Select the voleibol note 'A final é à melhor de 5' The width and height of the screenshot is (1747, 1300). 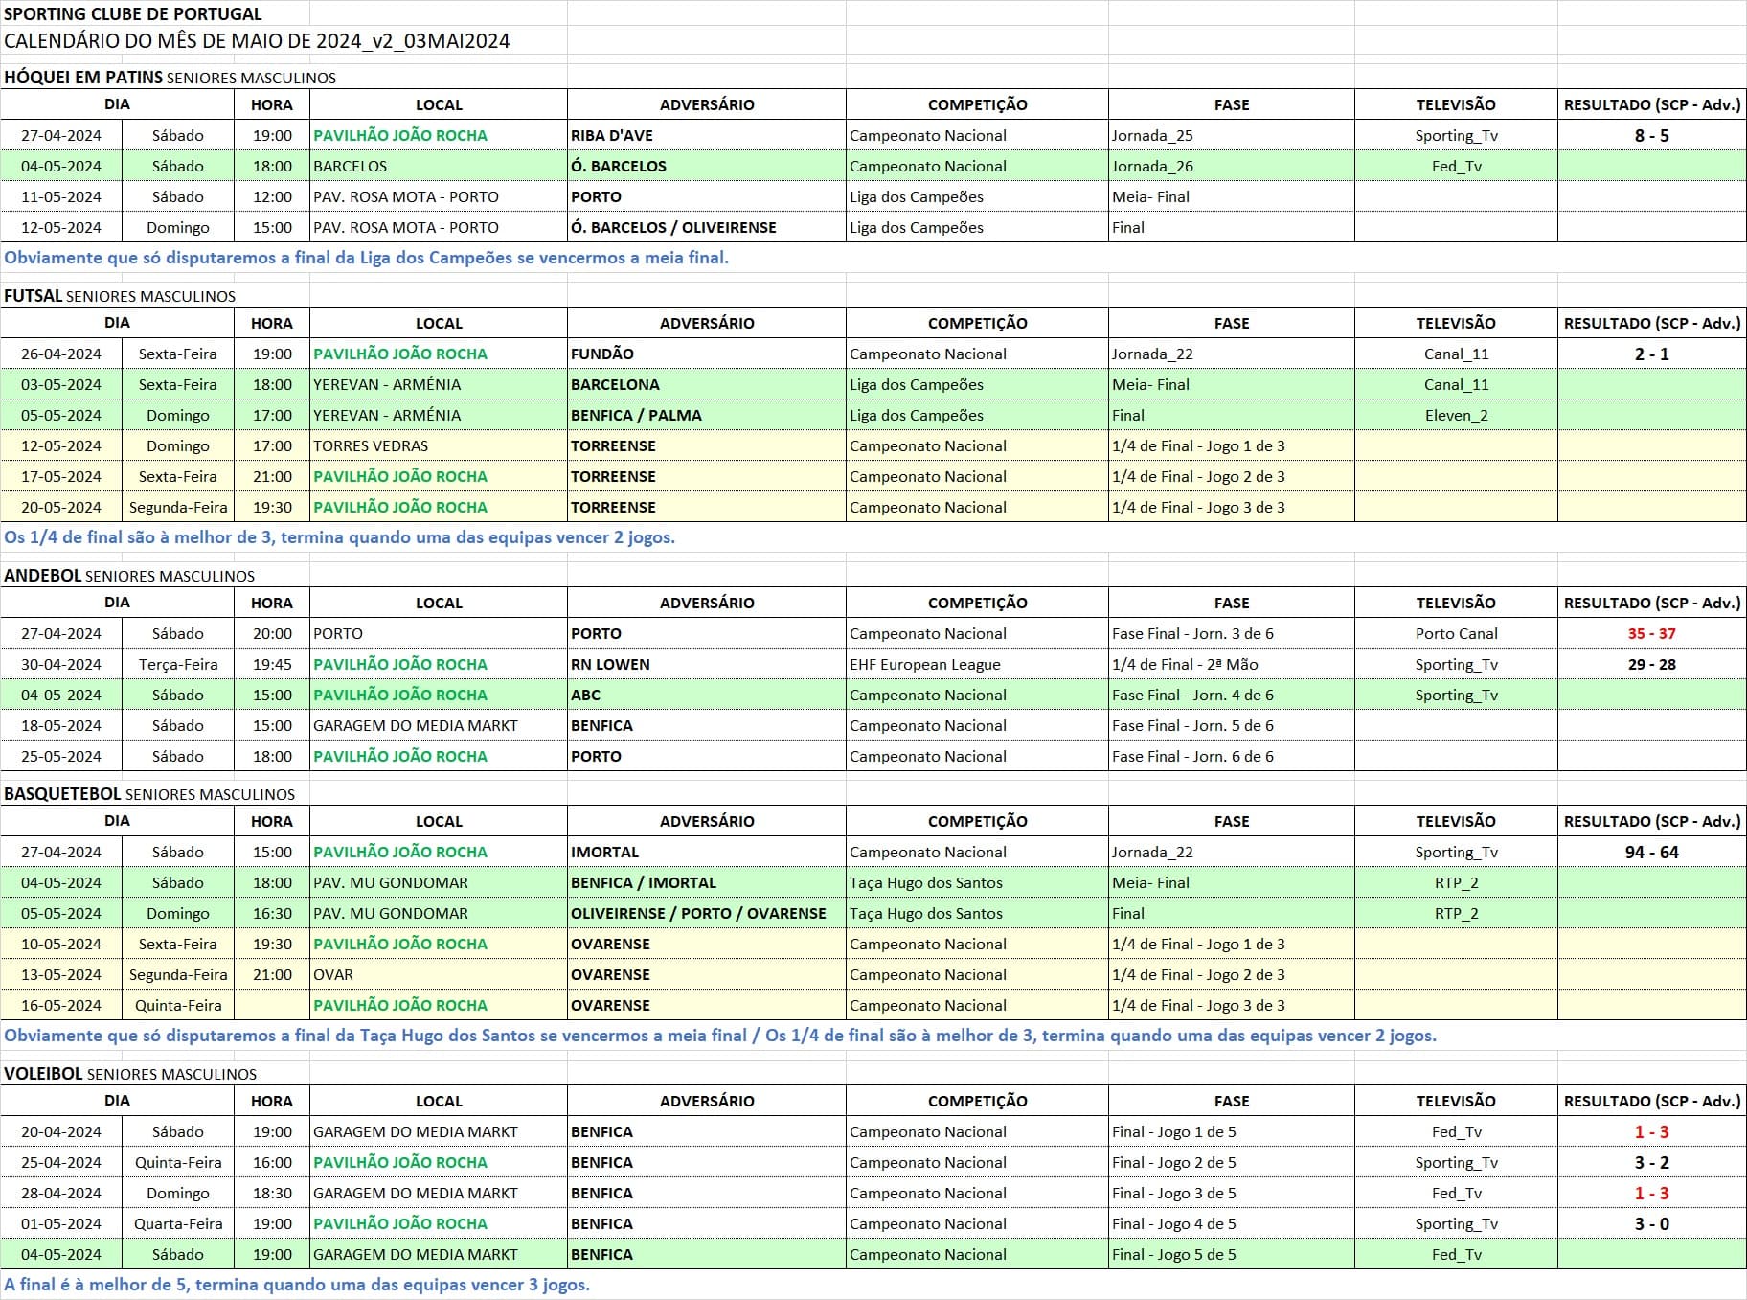pos(297,1285)
